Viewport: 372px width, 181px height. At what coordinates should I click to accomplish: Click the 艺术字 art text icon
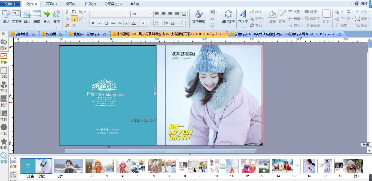(243, 17)
